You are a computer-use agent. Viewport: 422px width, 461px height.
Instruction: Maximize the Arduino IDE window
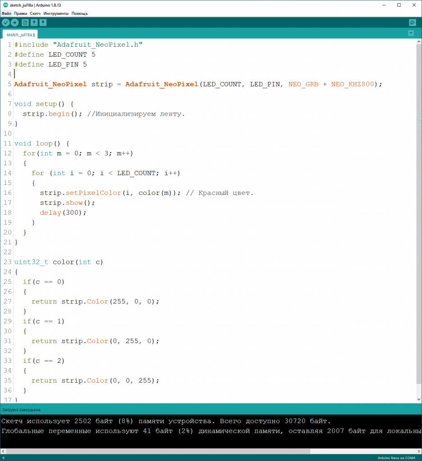399,5
